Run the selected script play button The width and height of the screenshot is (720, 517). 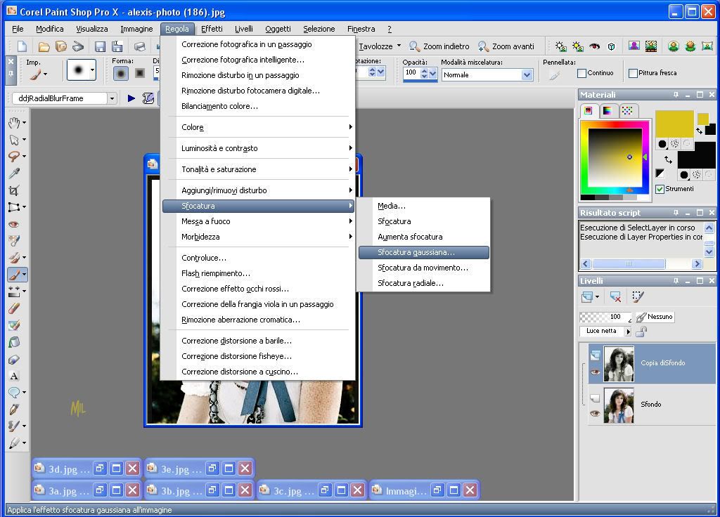(x=131, y=98)
